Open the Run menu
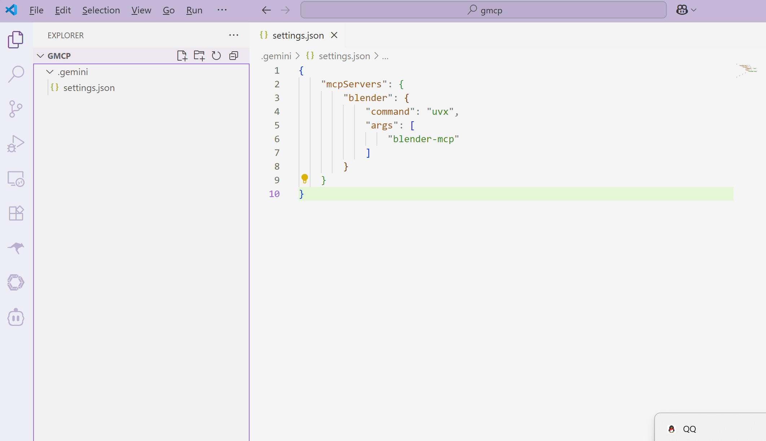Screen dimensions: 766x441 [194, 10]
